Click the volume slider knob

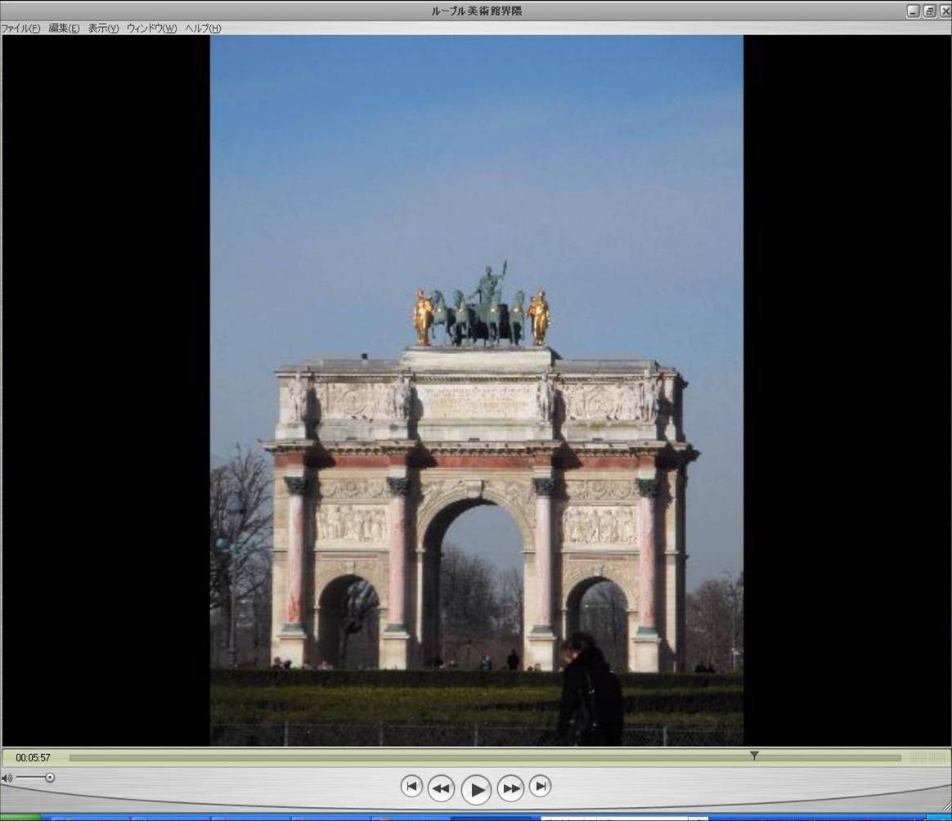[50, 778]
